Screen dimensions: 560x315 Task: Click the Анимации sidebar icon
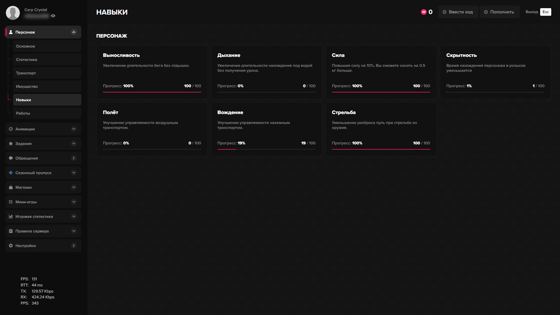click(11, 129)
